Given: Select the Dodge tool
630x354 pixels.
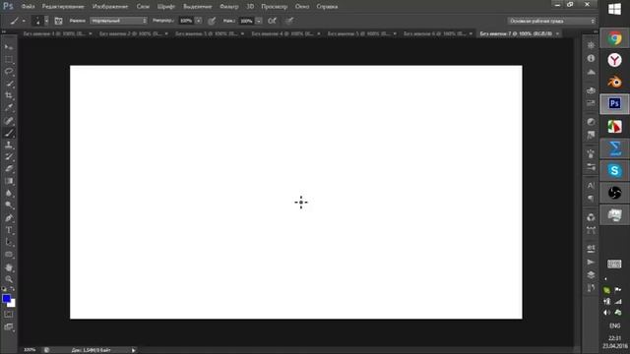Looking at the screenshot, I should point(9,206).
